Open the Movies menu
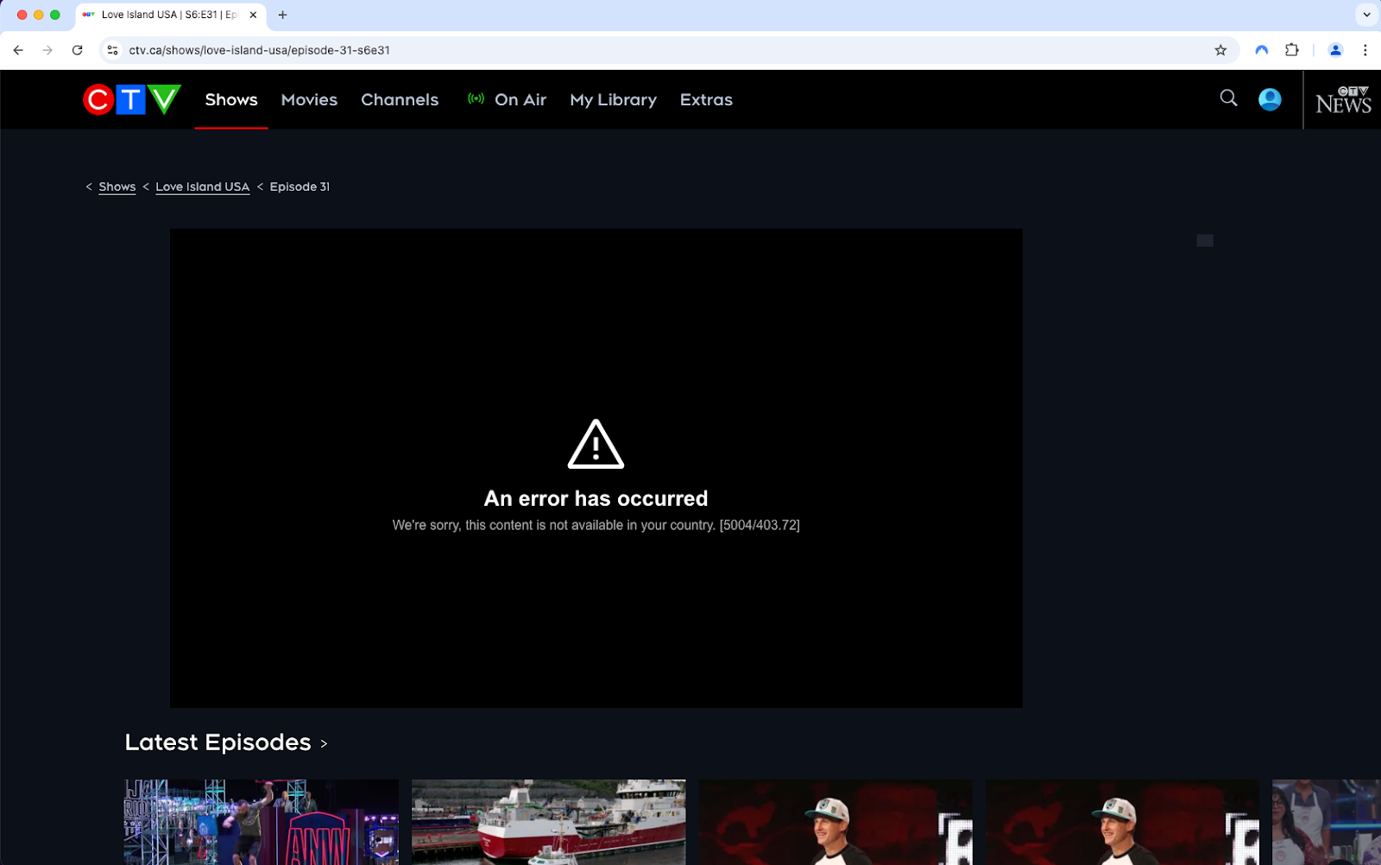1381x865 pixels. (x=309, y=99)
